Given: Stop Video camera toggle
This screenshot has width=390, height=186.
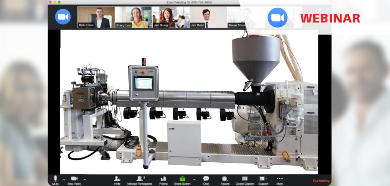Looking at the screenshot, I should [74, 179].
